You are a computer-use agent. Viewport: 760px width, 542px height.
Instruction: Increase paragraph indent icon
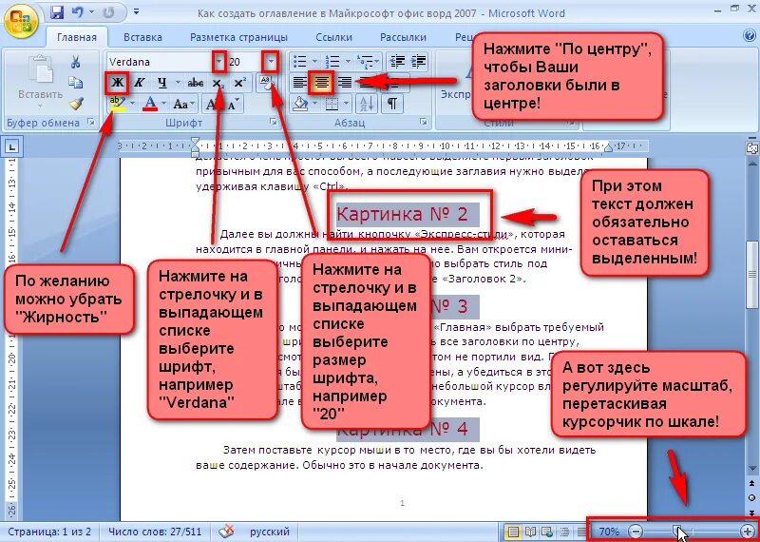pyautogui.click(x=418, y=62)
